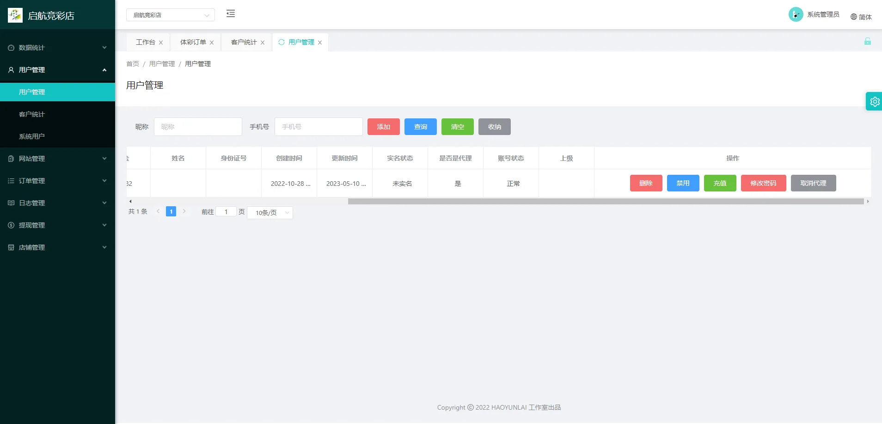Open the 店铺管理 sidebar icon
This screenshot has height=424, width=882.
11,247
